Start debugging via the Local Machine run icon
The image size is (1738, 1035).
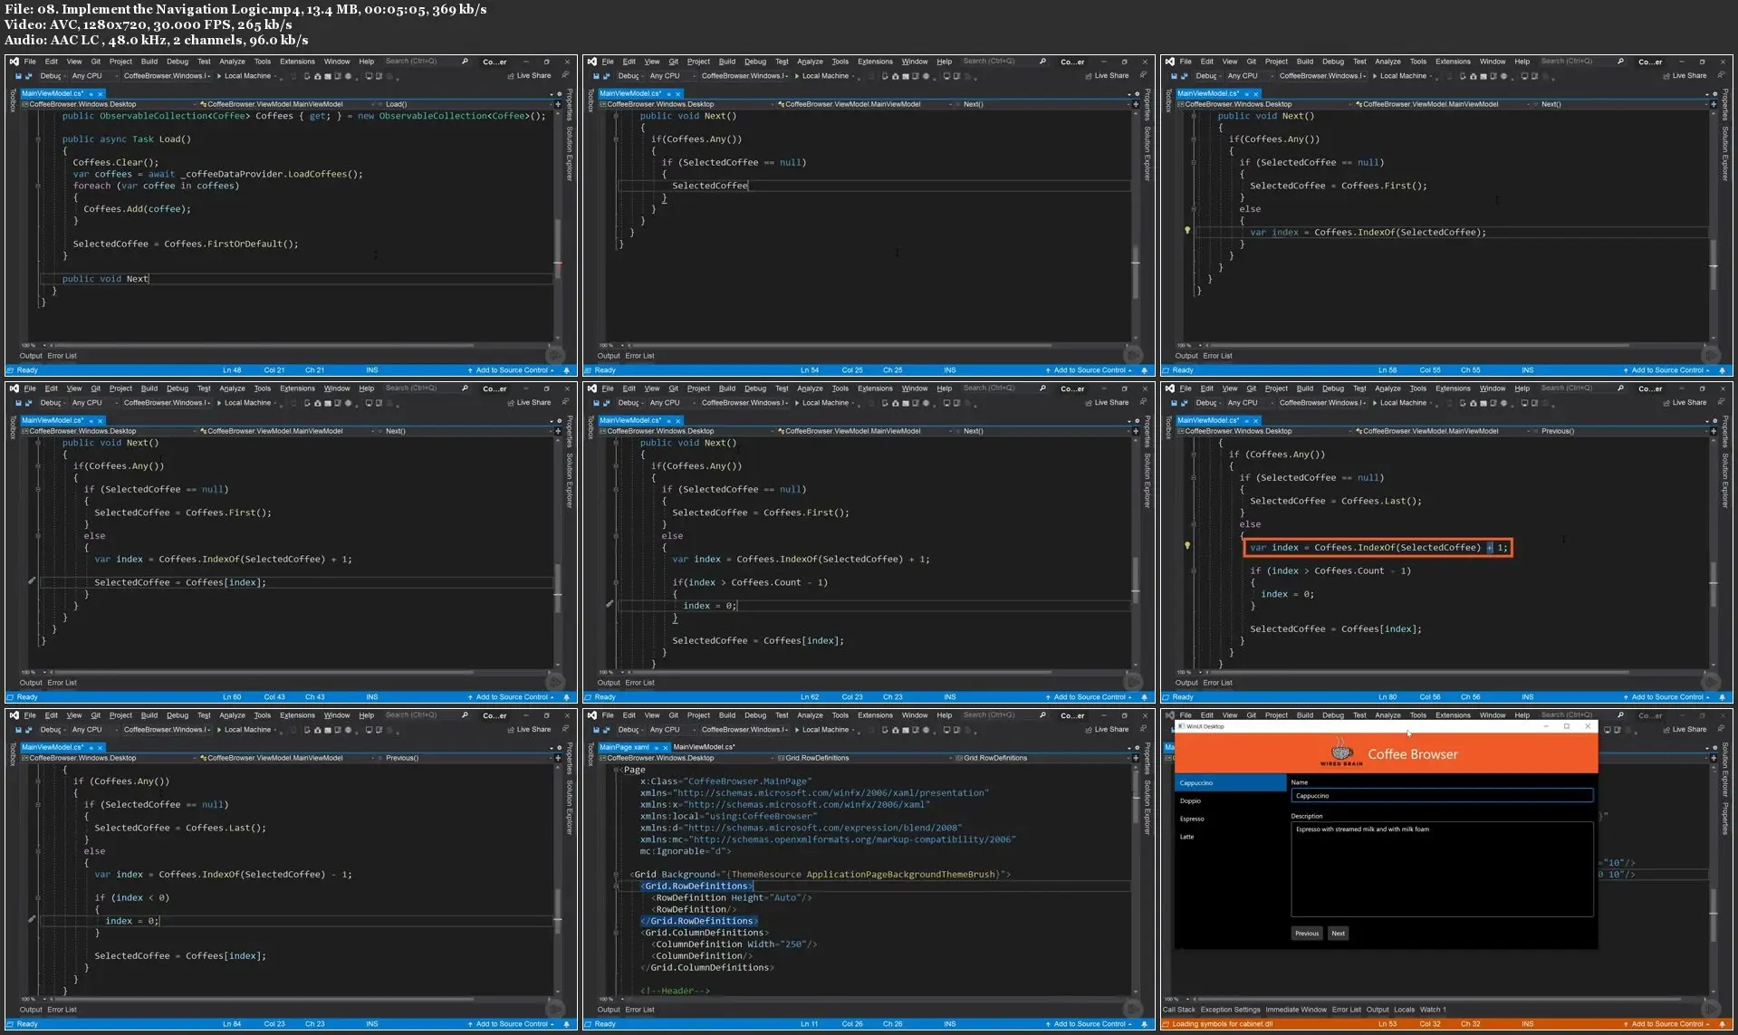(219, 76)
